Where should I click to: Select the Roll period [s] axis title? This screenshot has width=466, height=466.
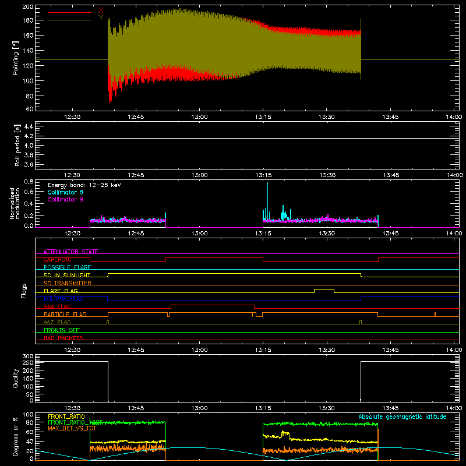click(17, 145)
